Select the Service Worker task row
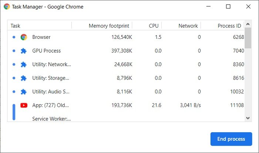259x153 pixels. [126, 119]
